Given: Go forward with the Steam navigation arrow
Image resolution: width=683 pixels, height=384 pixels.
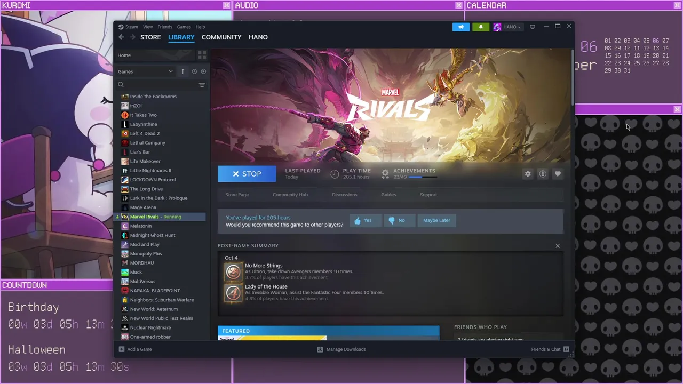Looking at the screenshot, I should point(132,37).
